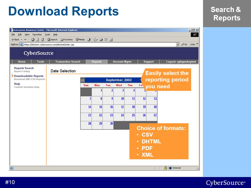Open the File menu

tap(13, 34)
